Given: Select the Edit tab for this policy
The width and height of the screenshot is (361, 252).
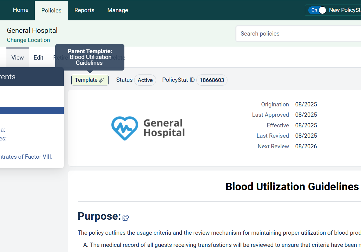Looking at the screenshot, I should pos(38,58).
